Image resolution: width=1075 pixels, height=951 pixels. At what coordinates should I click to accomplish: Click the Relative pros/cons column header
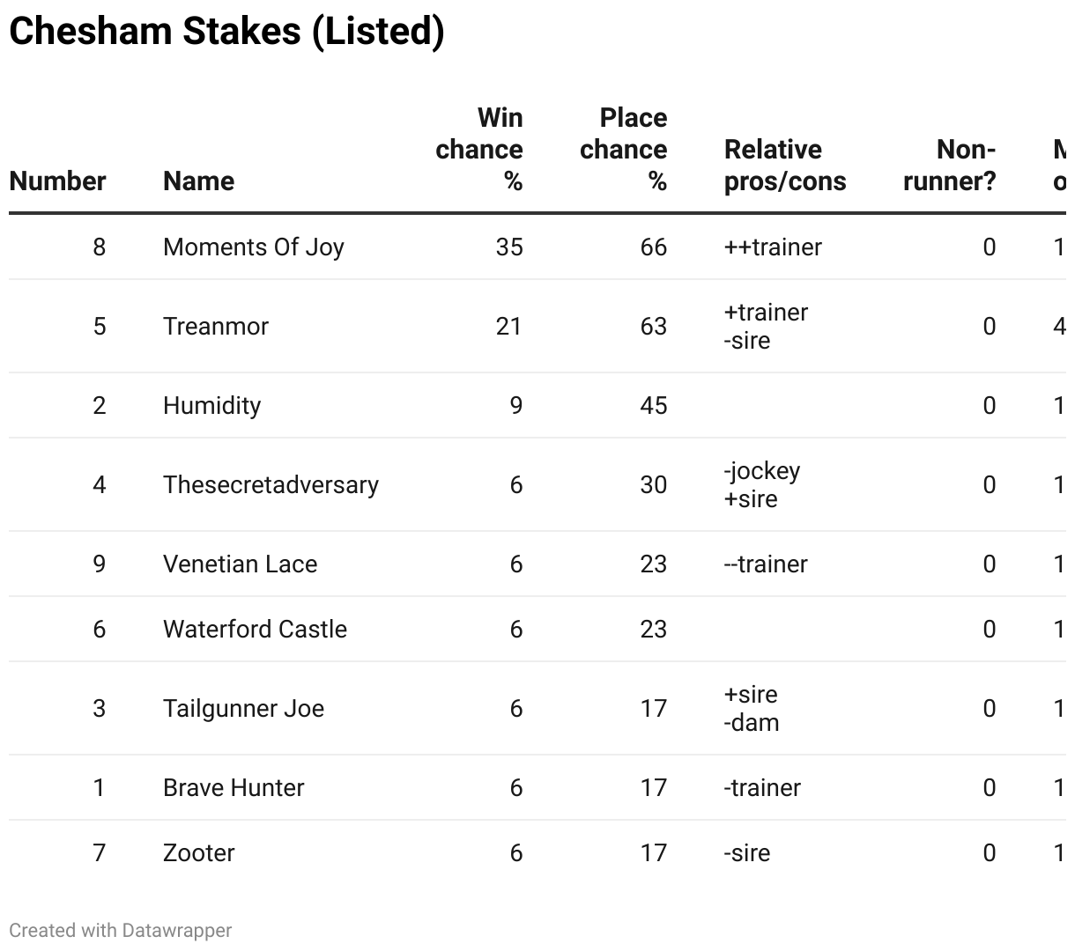[x=784, y=166]
